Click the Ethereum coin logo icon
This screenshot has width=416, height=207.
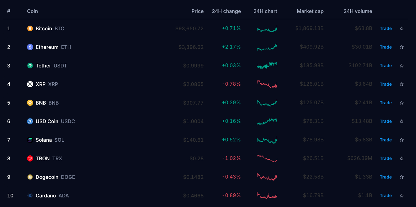(30, 47)
